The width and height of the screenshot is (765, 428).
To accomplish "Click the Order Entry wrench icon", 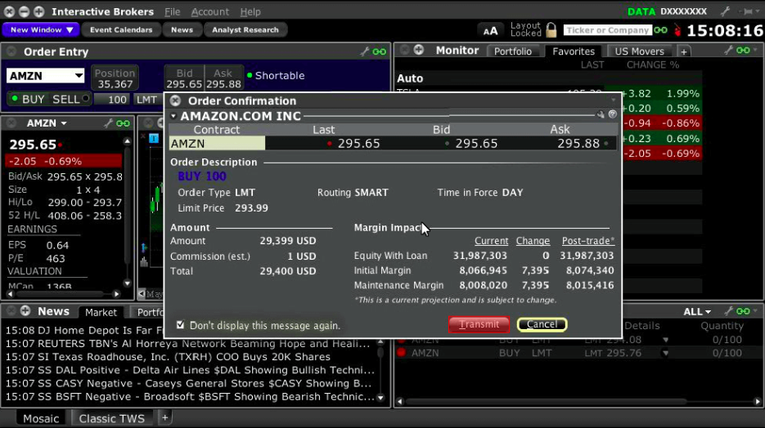I will click(364, 51).
